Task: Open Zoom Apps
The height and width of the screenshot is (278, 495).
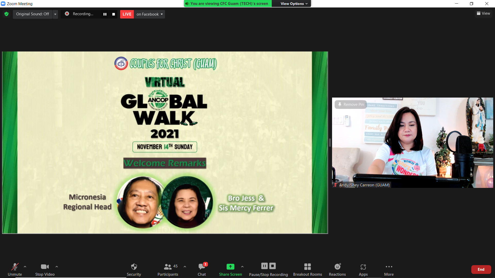Action: pos(363,269)
